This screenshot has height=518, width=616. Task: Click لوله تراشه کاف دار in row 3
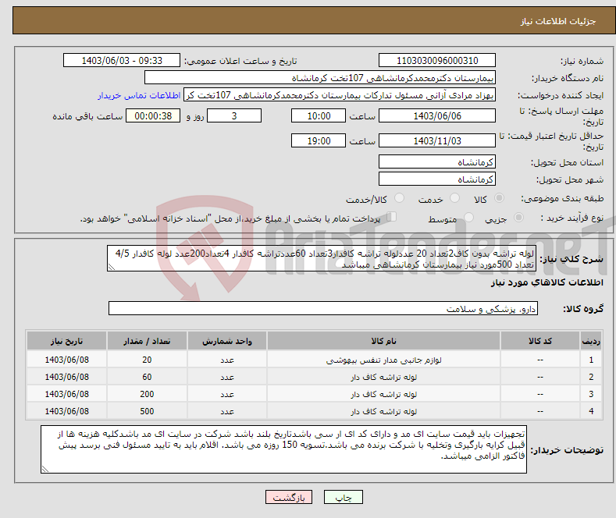[383, 395]
